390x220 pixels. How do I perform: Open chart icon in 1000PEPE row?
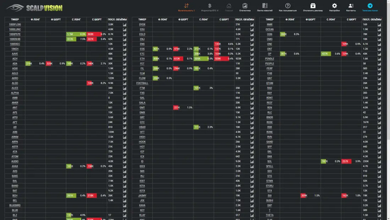pyautogui.click(x=125, y=34)
